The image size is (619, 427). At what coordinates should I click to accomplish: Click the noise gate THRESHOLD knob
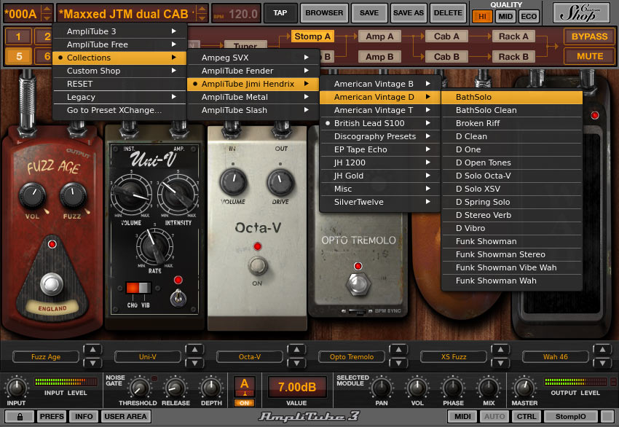pyautogui.click(x=138, y=388)
